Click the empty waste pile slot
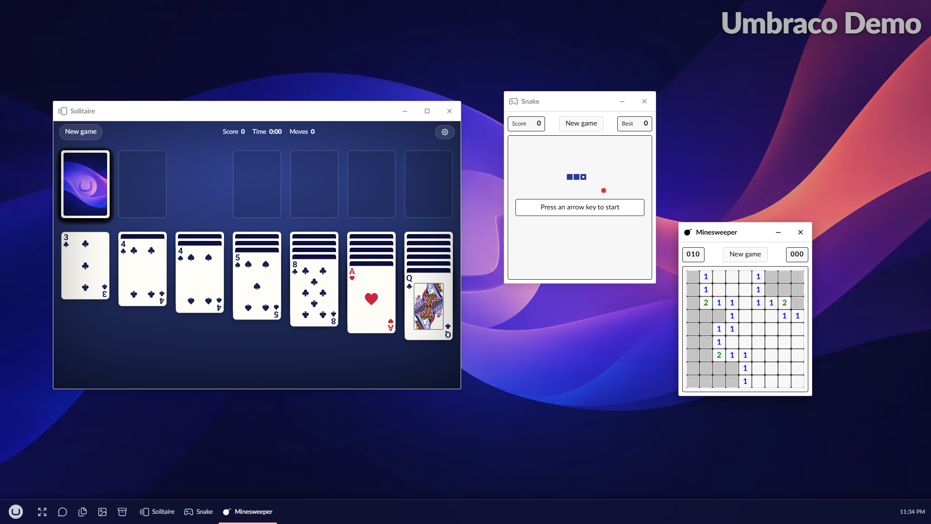This screenshot has width=931, height=524. [143, 184]
